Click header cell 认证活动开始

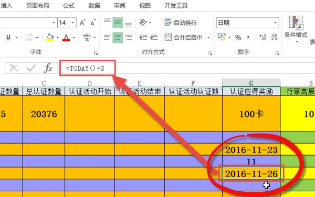(90, 91)
